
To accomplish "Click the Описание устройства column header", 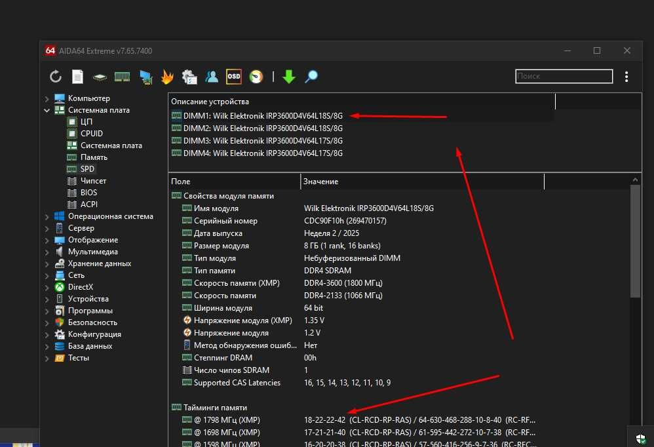I will click(x=362, y=102).
